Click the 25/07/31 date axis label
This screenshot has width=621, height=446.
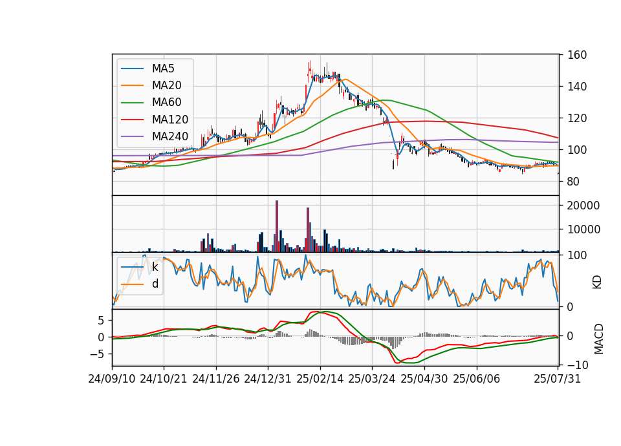point(557,379)
